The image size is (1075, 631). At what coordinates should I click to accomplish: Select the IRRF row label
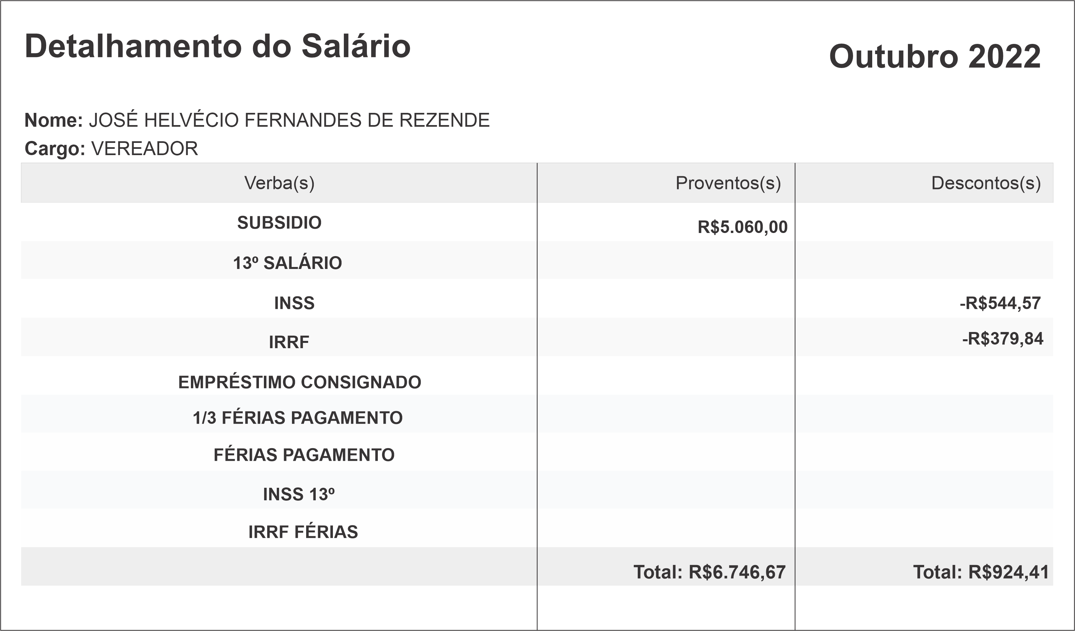pyautogui.click(x=289, y=342)
